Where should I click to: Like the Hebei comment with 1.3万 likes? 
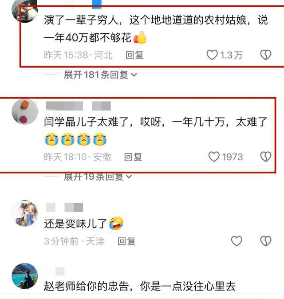(x=212, y=55)
